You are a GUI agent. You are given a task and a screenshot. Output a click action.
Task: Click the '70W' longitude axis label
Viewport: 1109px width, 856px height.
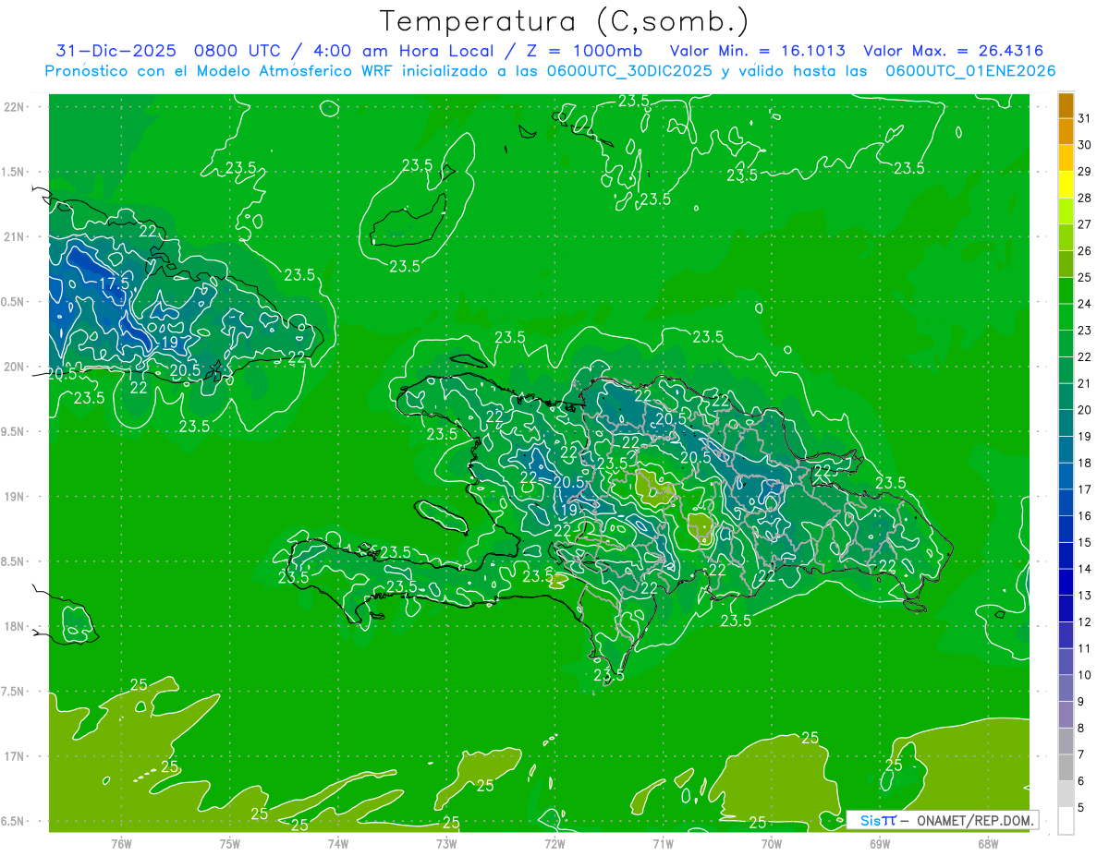pos(772,843)
